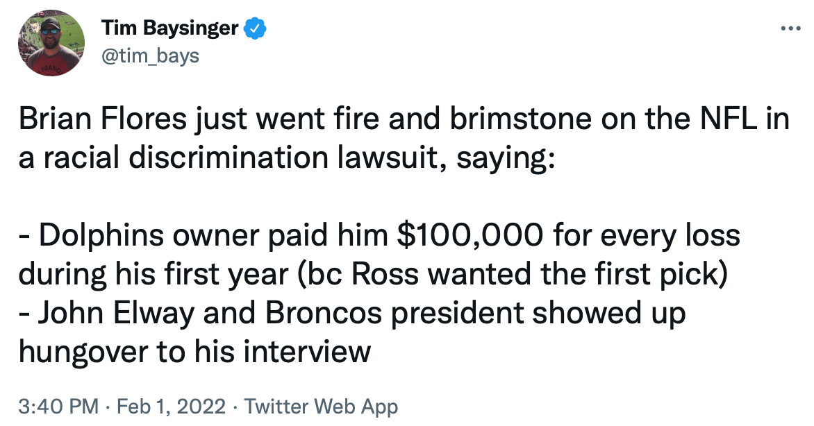Click the $100,000 amount in tweet

(468, 237)
